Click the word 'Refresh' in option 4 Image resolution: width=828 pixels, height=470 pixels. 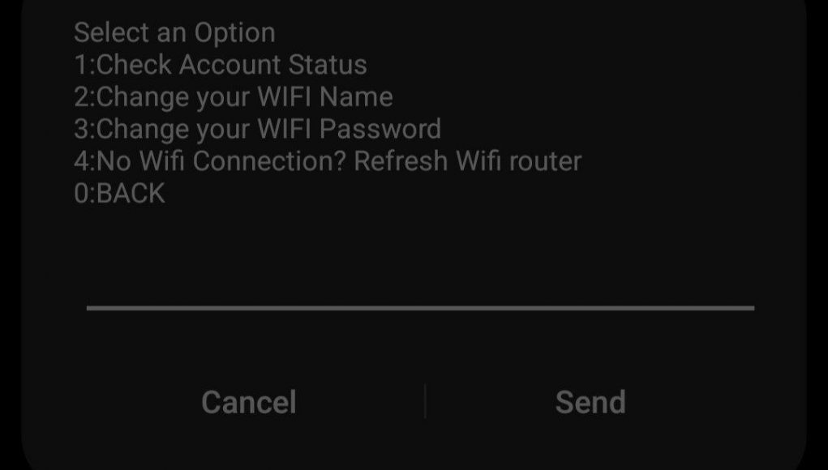click(401, 161)
